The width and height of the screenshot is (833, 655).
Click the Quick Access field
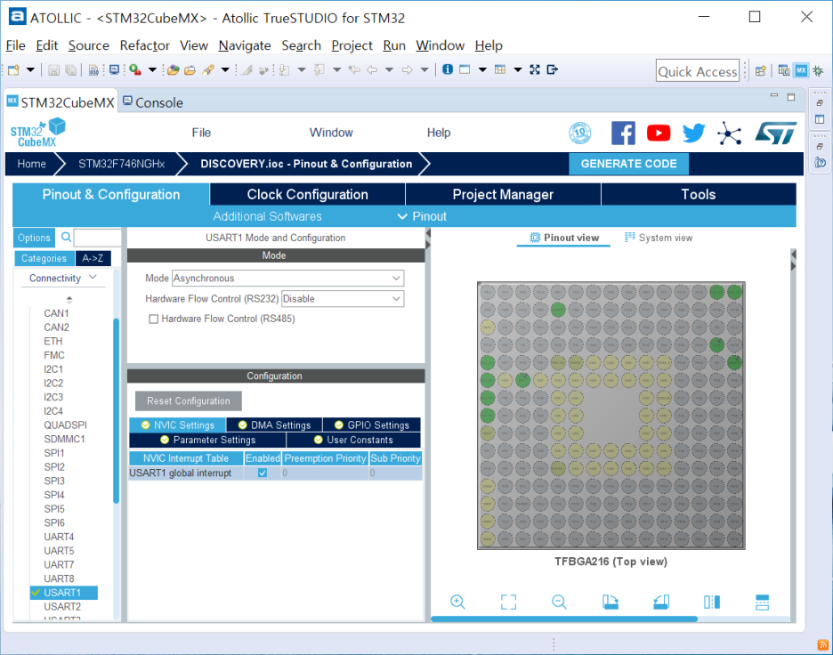coord(698,70)
